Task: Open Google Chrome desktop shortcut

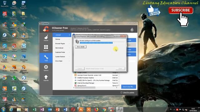Action: pyautogui.click(x=5, y=80)
